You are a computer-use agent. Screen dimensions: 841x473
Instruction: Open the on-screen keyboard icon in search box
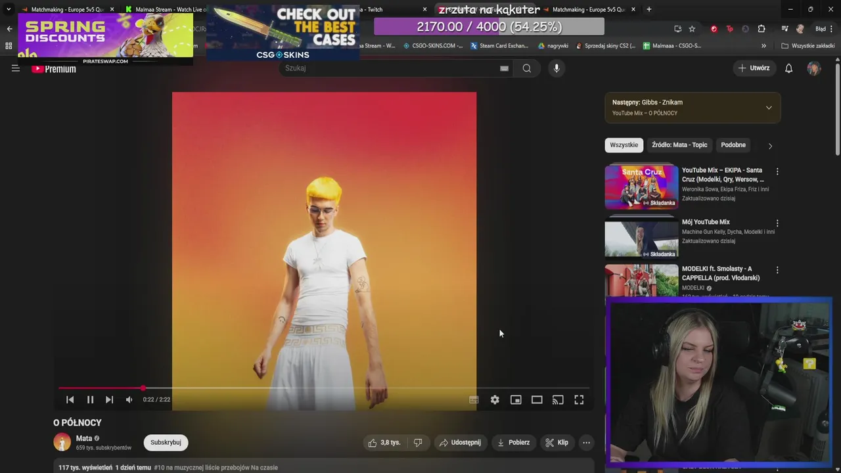pos(504,68)
